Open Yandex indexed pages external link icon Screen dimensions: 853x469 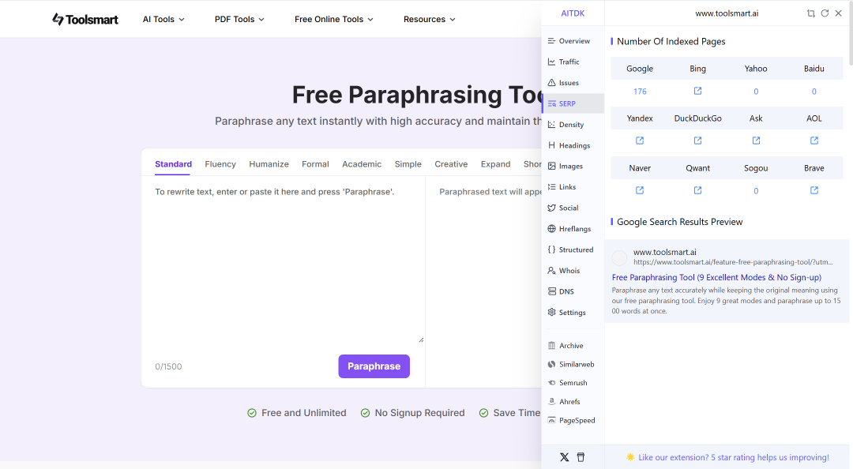coord(640,141)
